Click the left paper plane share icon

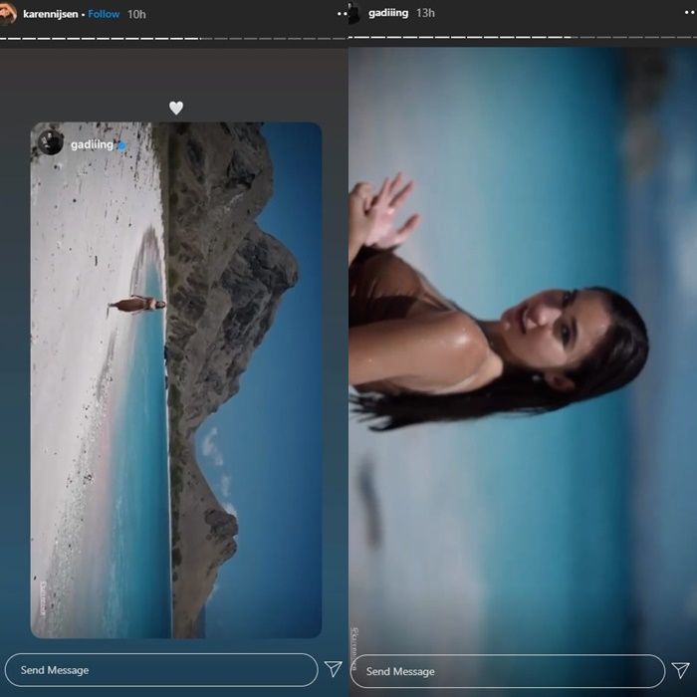(333, 669)
